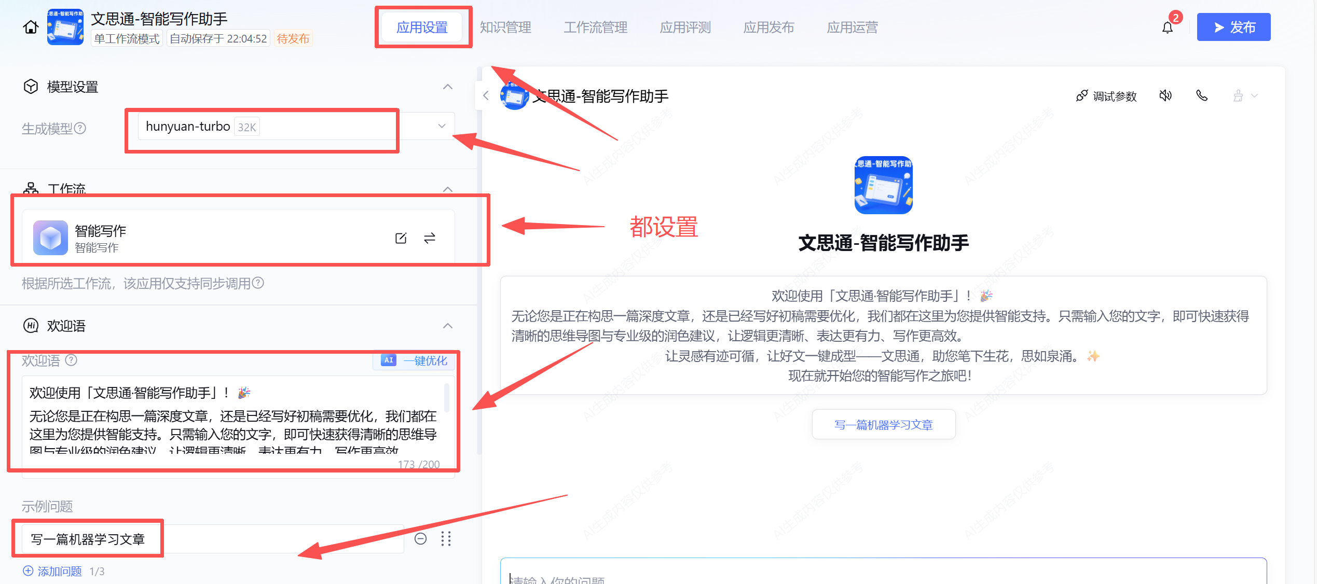Image resolution: width=1317 pixels, height=584 pixels.
Task: Click the 173 /200 character counter
Action: 419,464
